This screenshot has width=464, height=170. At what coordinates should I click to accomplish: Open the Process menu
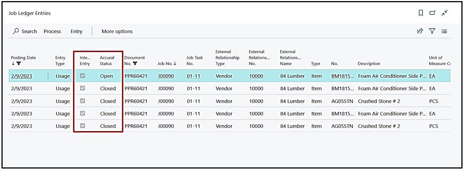click(52, 31)
